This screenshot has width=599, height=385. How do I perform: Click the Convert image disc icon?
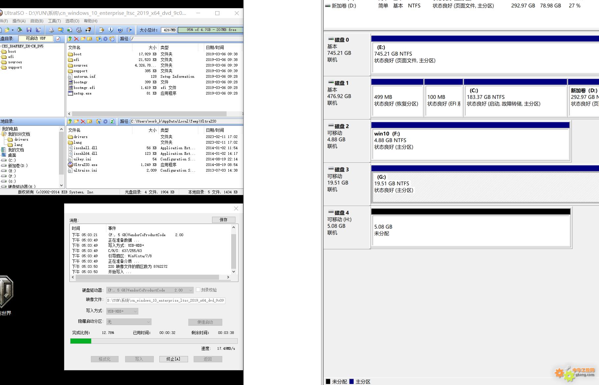tap(69, 30)
